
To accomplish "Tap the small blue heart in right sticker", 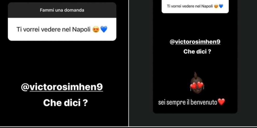I will click(x=221, y=6).
